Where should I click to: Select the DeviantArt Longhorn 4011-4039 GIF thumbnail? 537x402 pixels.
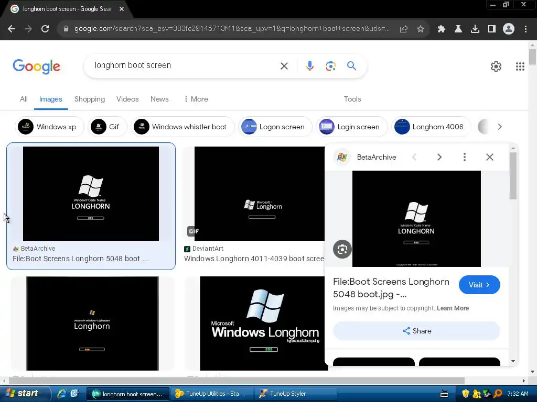(x=259, y=194)
